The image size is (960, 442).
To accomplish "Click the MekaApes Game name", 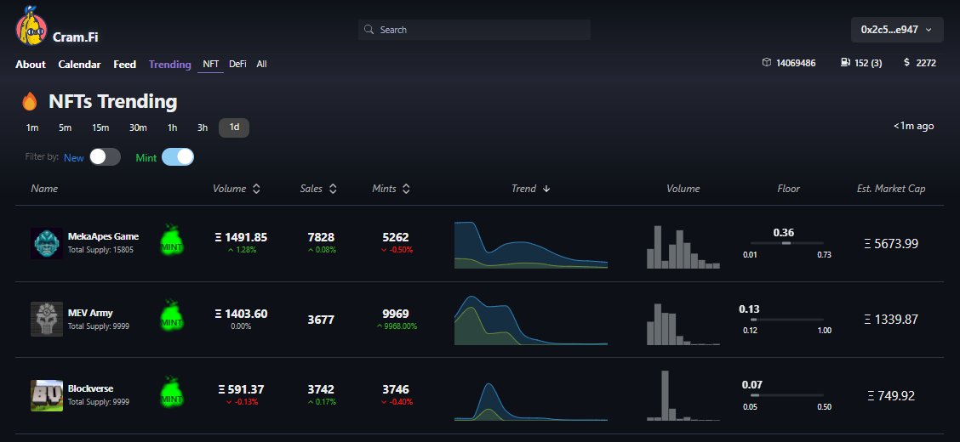I will (x=104, y=236).
